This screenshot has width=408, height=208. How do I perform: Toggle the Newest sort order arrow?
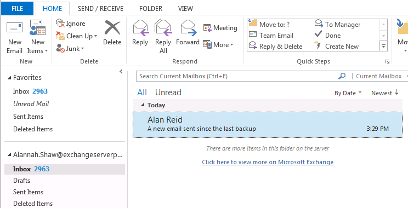(396, 93)
